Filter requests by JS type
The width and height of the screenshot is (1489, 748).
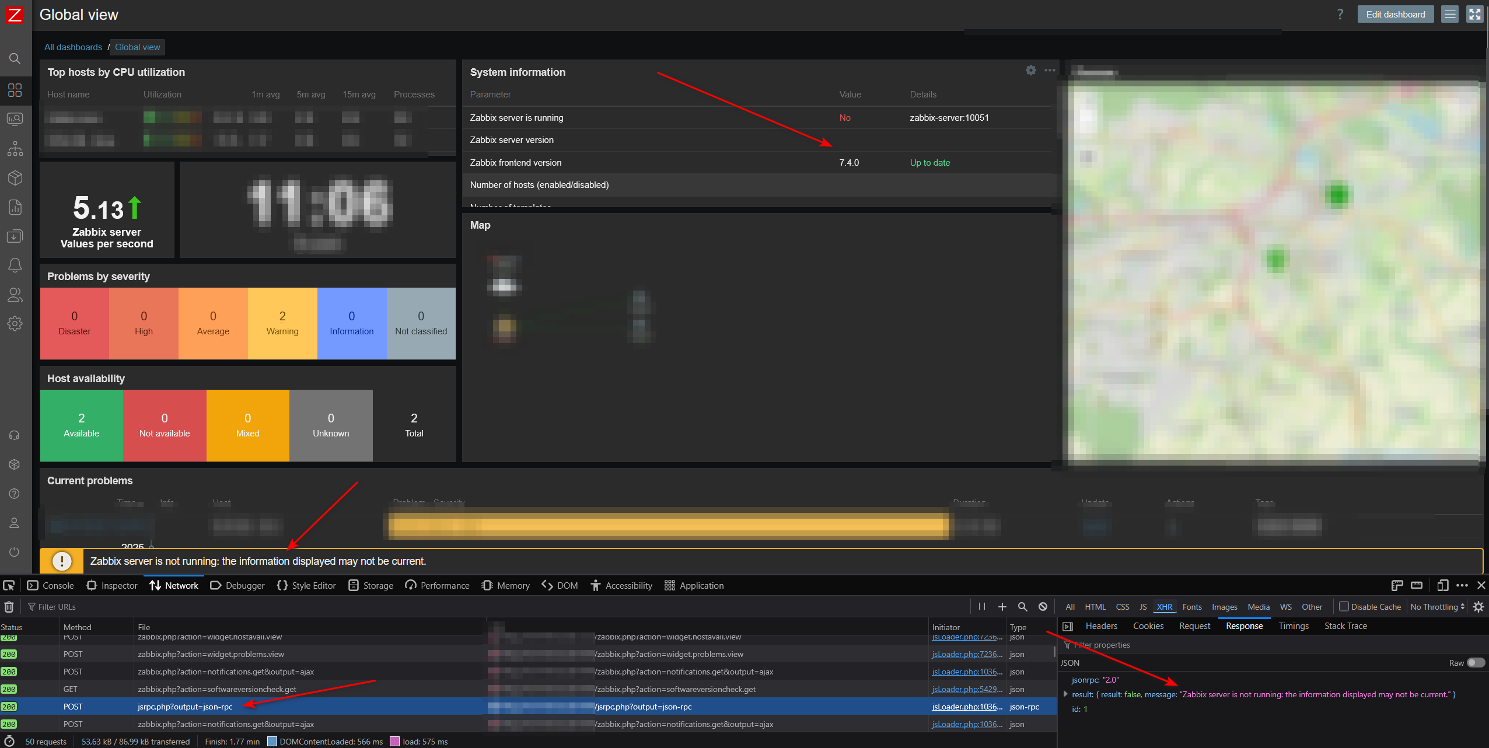tap(1143, 607)
